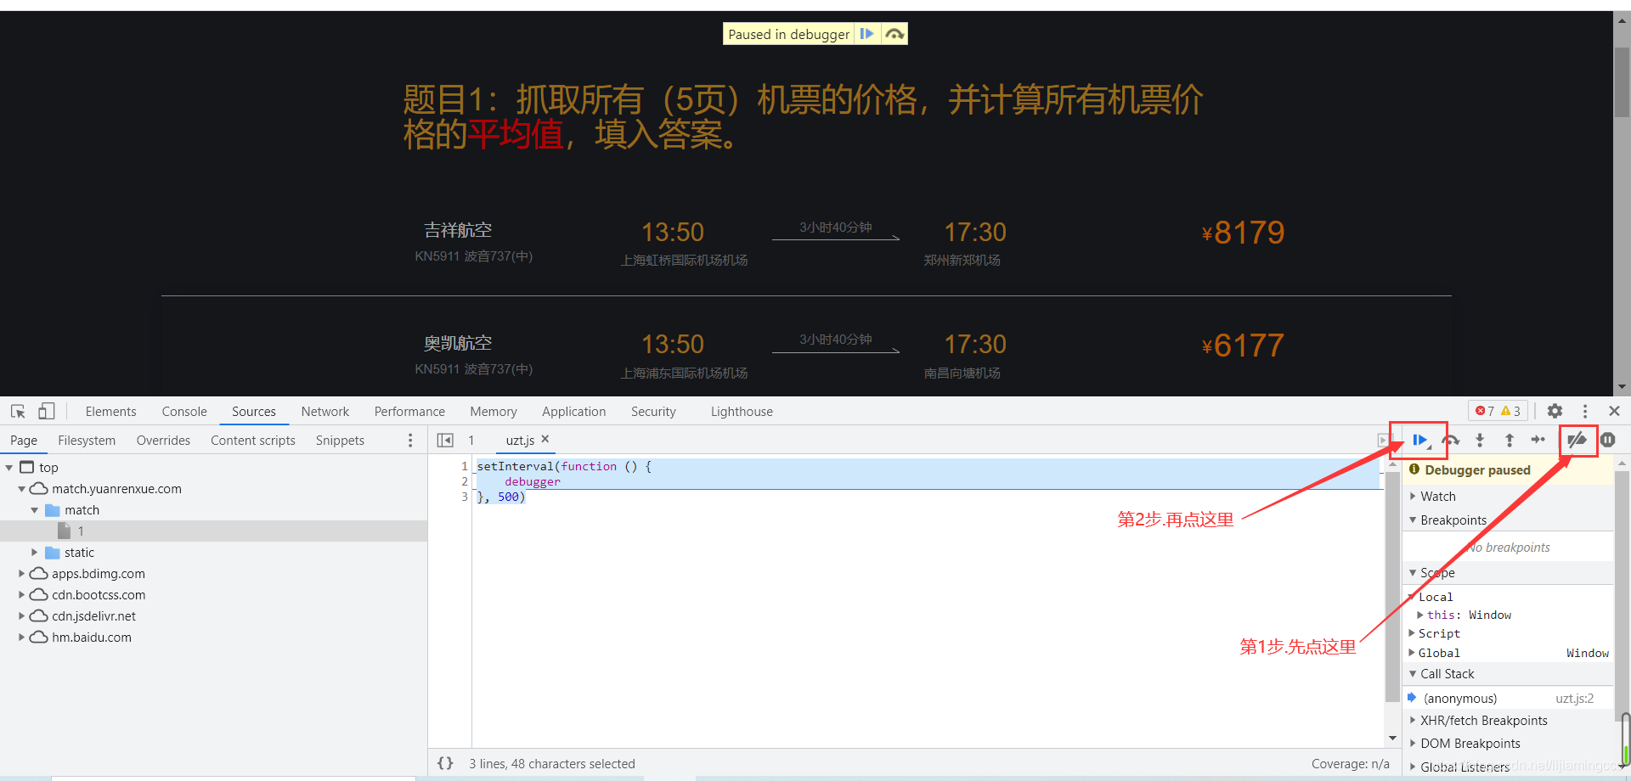Click the debugger statement on line 2
The image size is (1631, 781).
pos(533,481)
